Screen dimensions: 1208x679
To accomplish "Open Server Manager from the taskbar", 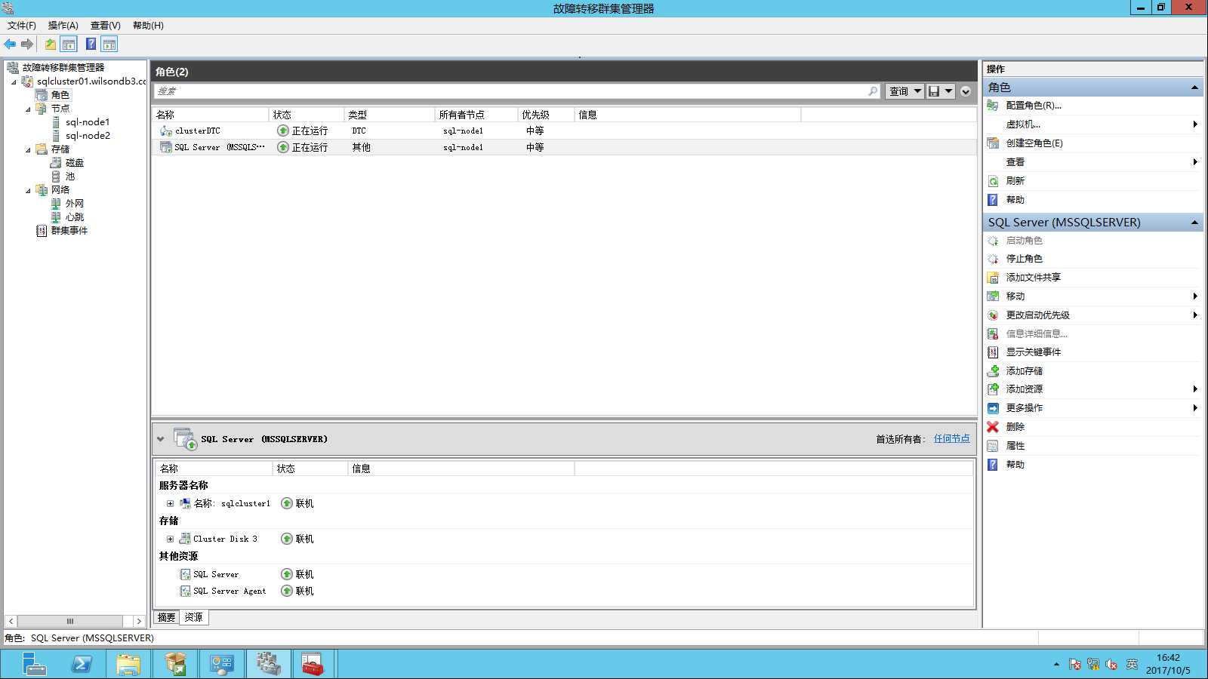I will (x=34, y=665).
